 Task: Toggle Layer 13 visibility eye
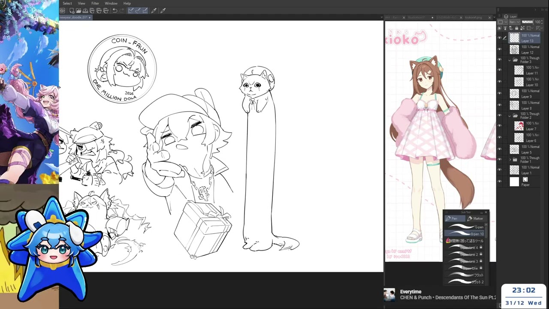[499, 38]
